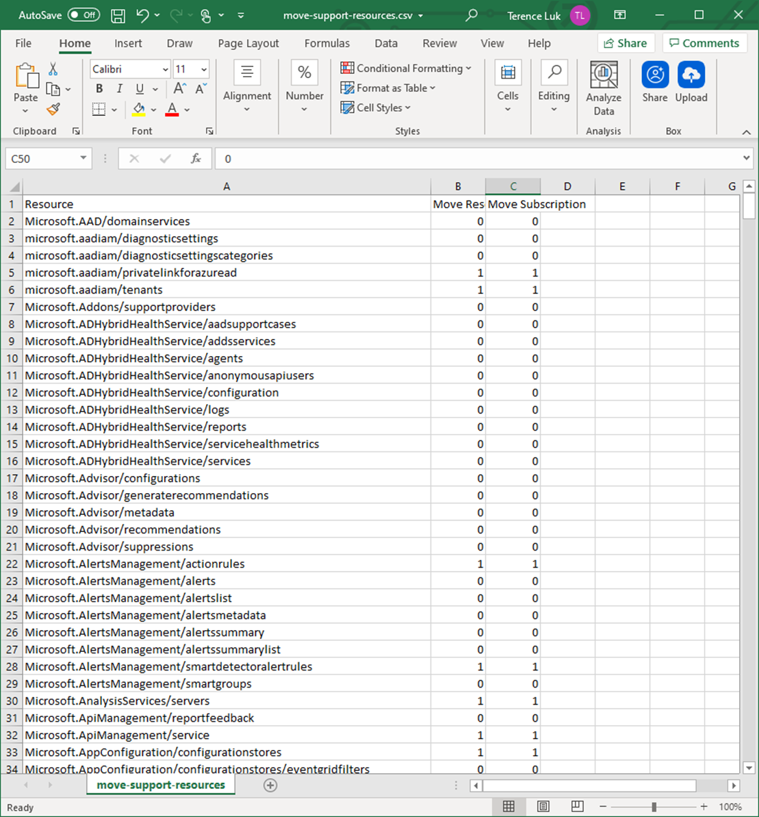Expand the formula bar chevron

(x=747, y=158)
